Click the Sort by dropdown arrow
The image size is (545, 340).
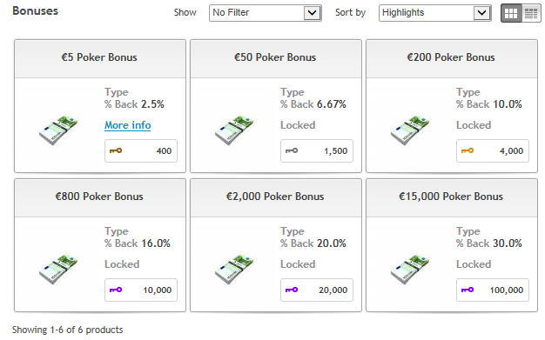click(x=481, y=13)
